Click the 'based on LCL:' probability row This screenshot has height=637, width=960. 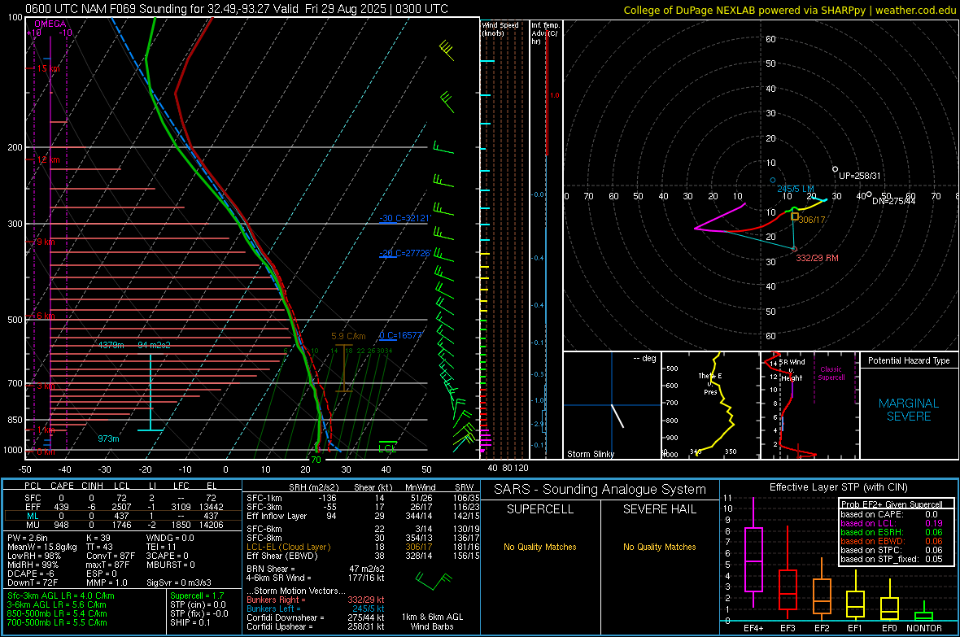892,523
